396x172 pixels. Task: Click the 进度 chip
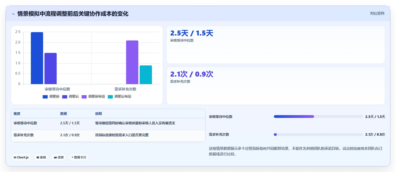coord(59,157)
